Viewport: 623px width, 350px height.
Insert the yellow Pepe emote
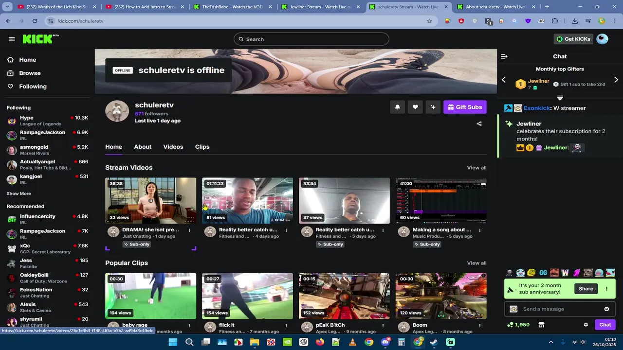pyautogui.click(x=531, y=273)
